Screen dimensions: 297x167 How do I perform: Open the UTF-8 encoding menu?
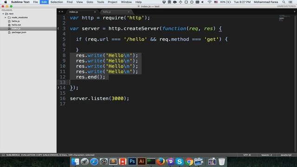pos(247,155)
